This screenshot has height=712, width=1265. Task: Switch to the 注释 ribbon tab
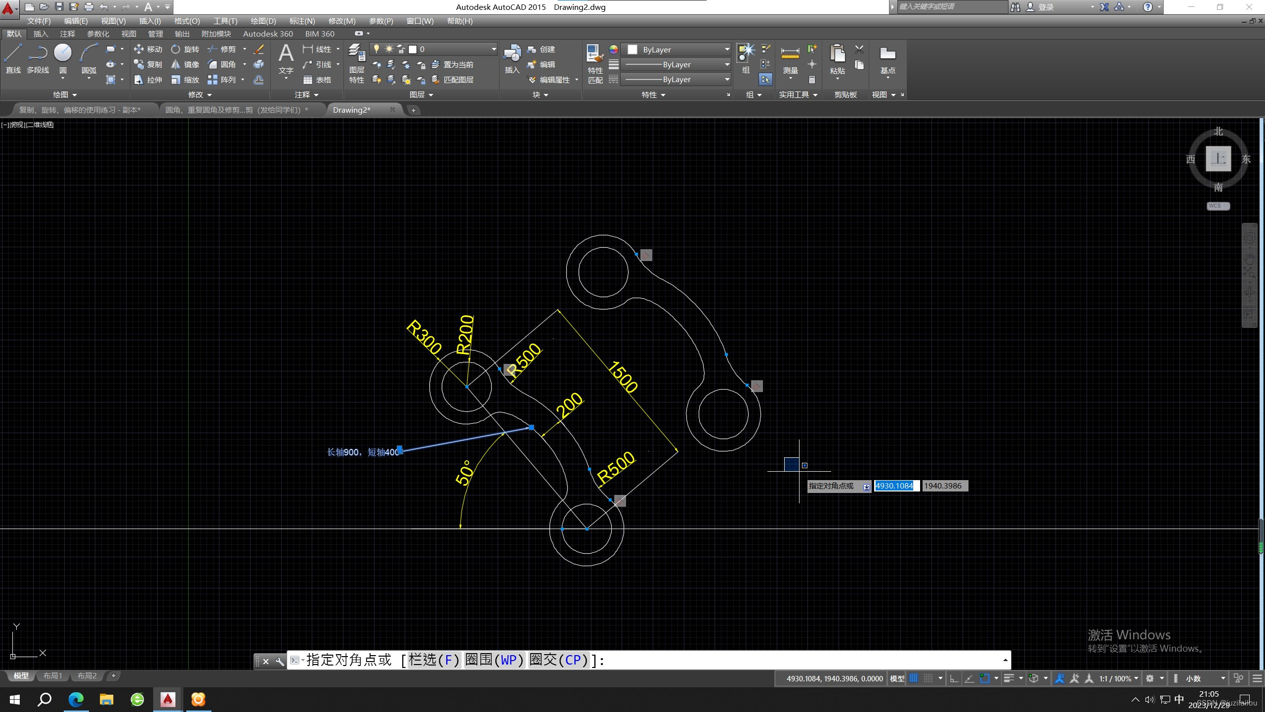(x=67, y=34)
